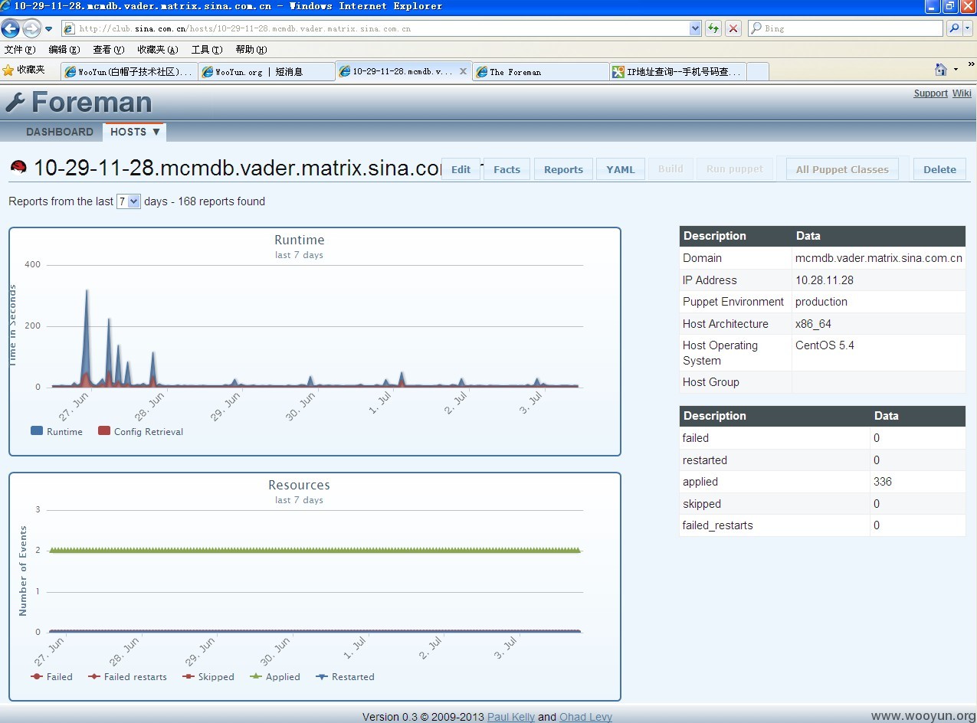
Task: Open the 查看(V) menu
Action: 108,50
